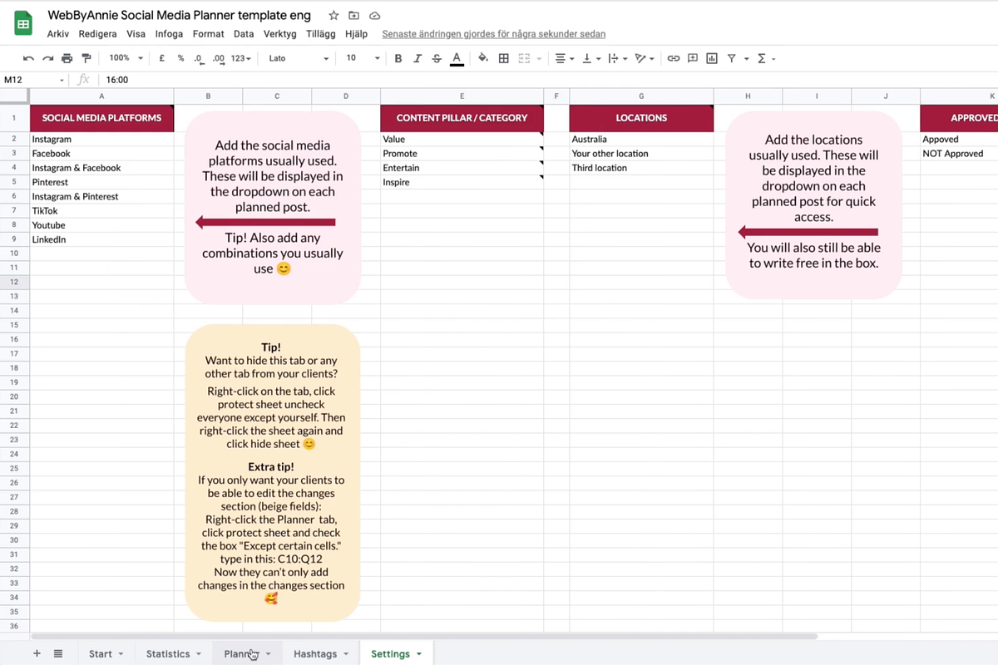Select the Paint format roller
The image size is (998, 665).
click(x=86, y=58)
